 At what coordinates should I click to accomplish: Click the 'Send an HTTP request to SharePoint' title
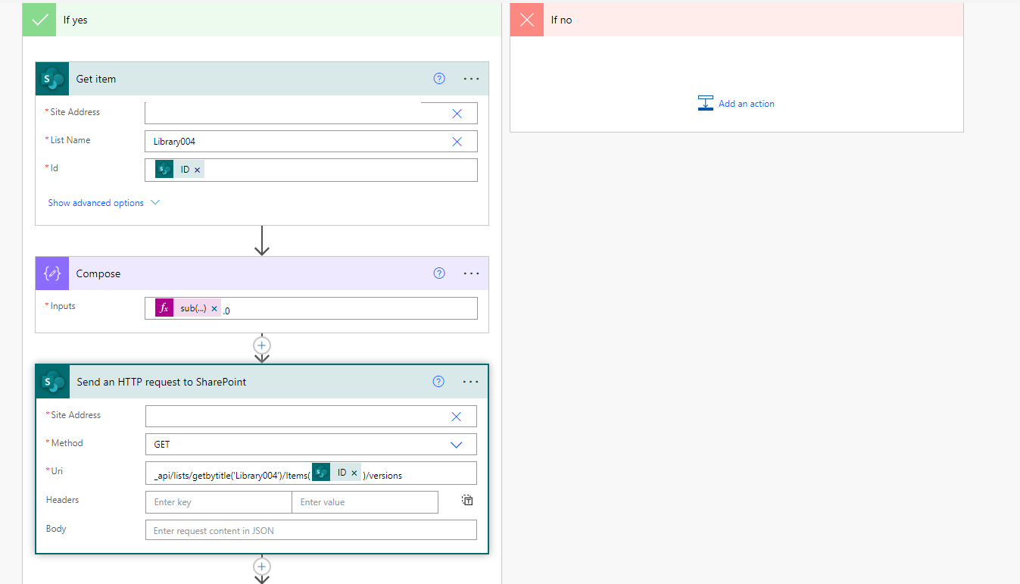(x=161, y=382)
